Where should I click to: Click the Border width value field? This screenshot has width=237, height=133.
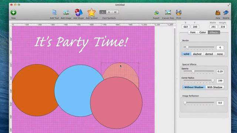coord(220,48)
